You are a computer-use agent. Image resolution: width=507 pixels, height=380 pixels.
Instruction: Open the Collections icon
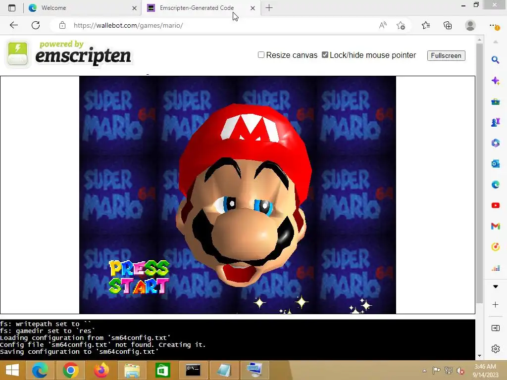448,25
